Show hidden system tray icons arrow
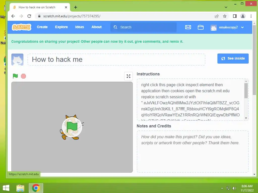 click(222, 188)
